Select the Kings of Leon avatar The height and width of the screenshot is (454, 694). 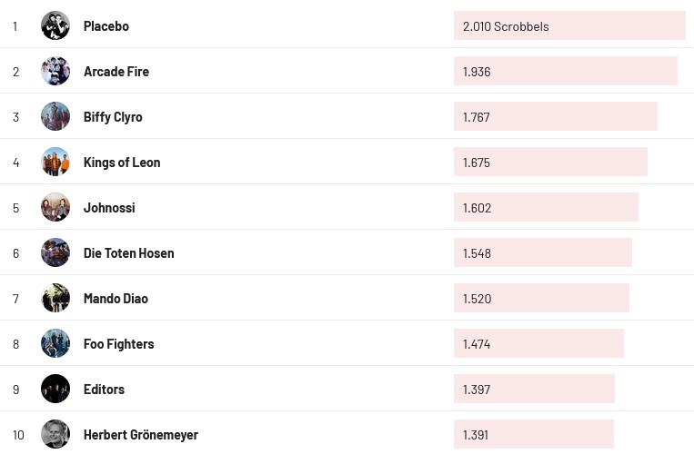pos(55,162)
